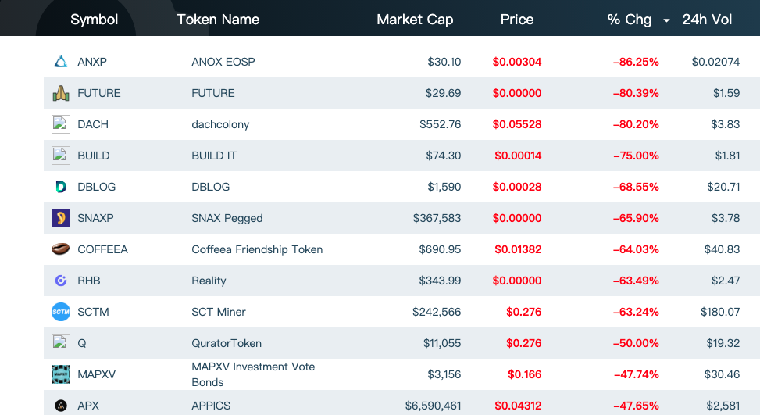Click the MAPXV token logo icon
The image size is (760, 415).
(x=61, y=374)
